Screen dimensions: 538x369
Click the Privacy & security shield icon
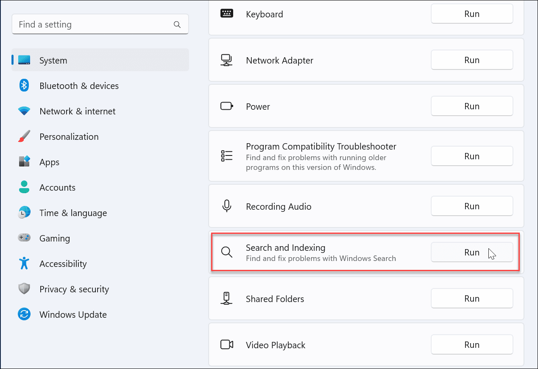(24, 289)
